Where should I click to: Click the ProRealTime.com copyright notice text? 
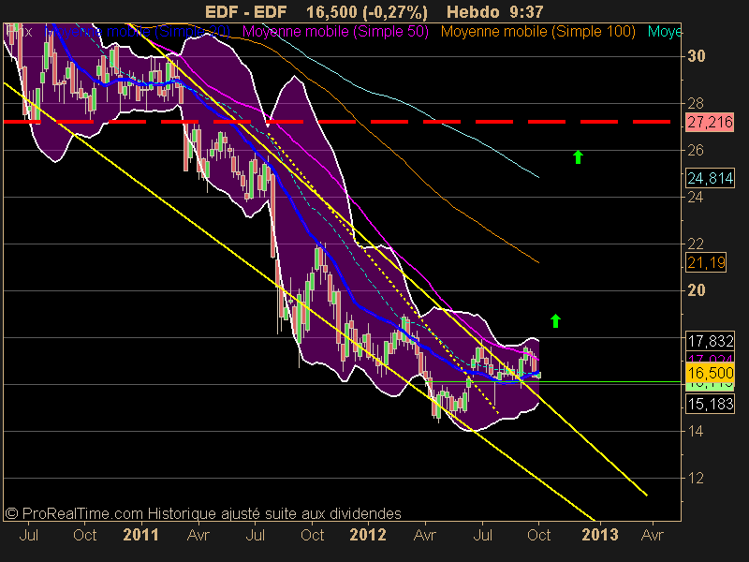click(203, 513)
